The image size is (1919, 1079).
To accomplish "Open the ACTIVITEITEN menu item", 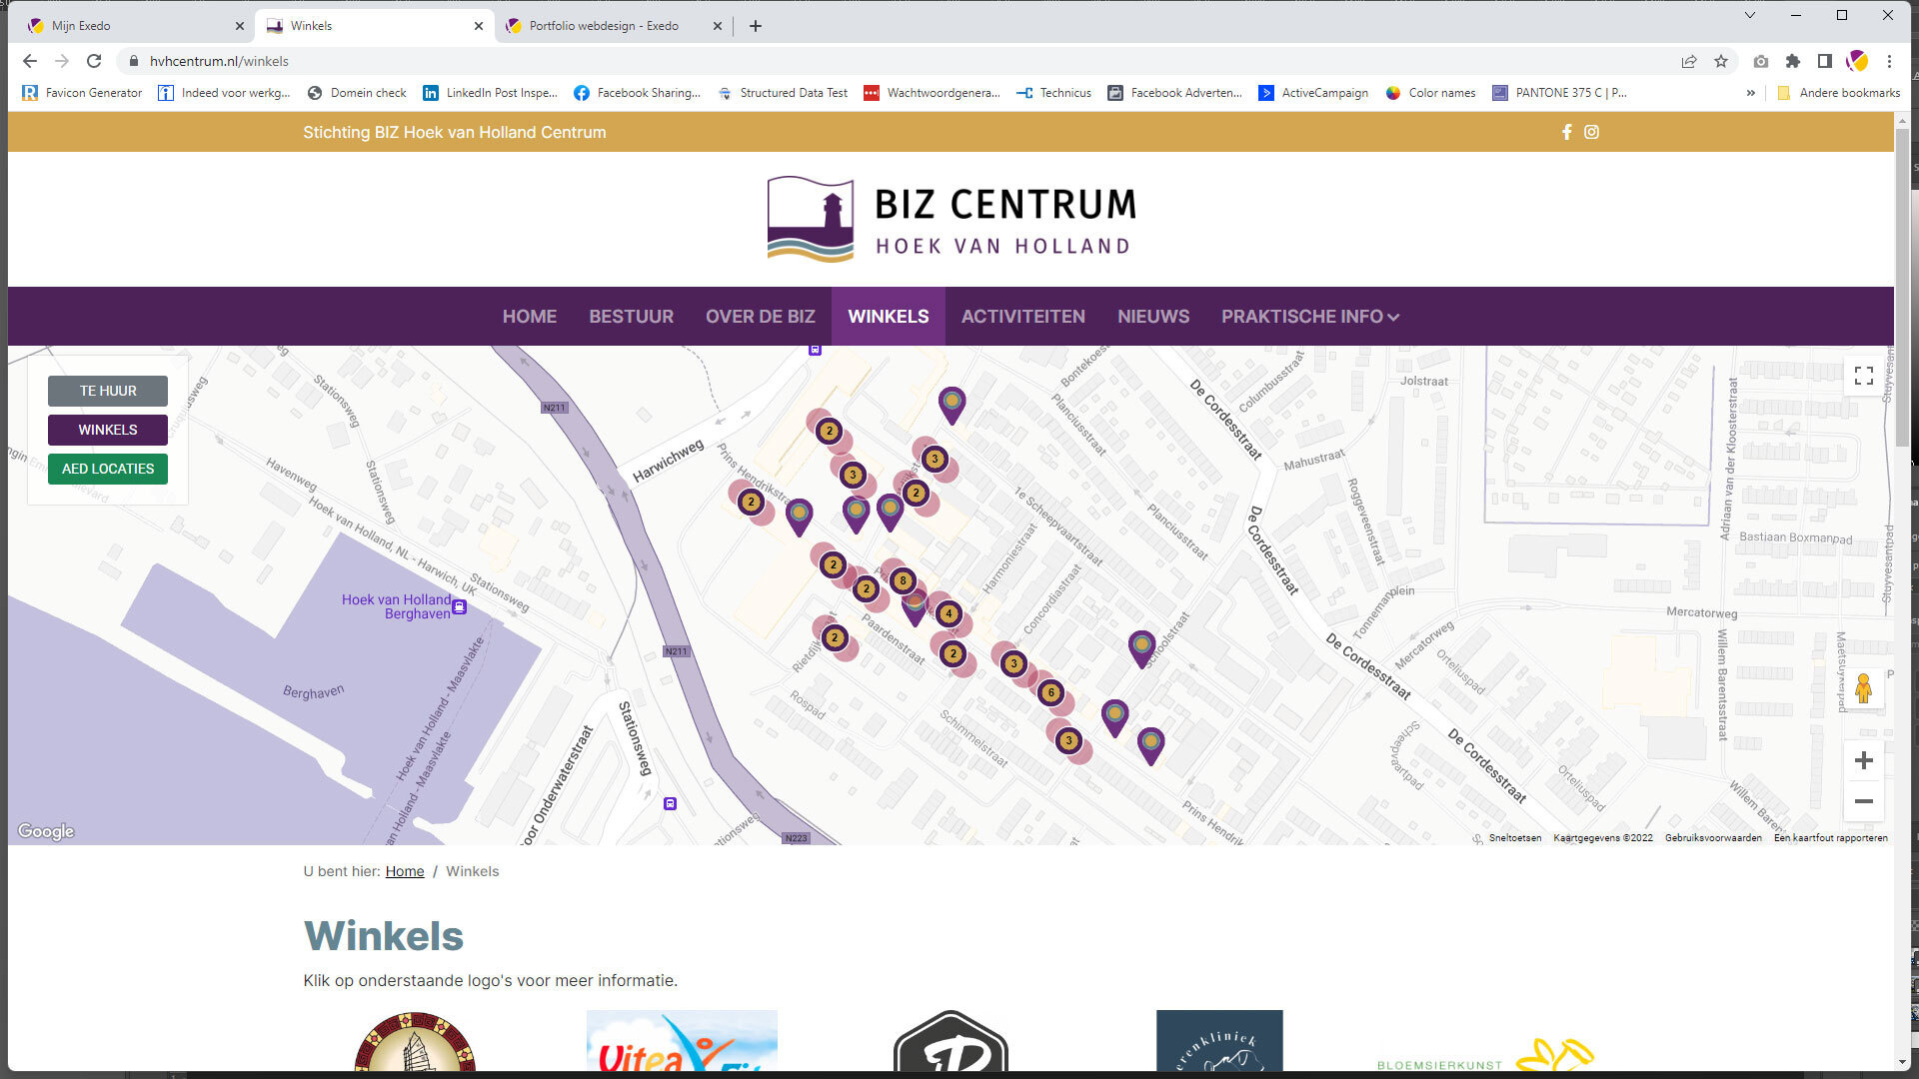I will (1022, 317).
